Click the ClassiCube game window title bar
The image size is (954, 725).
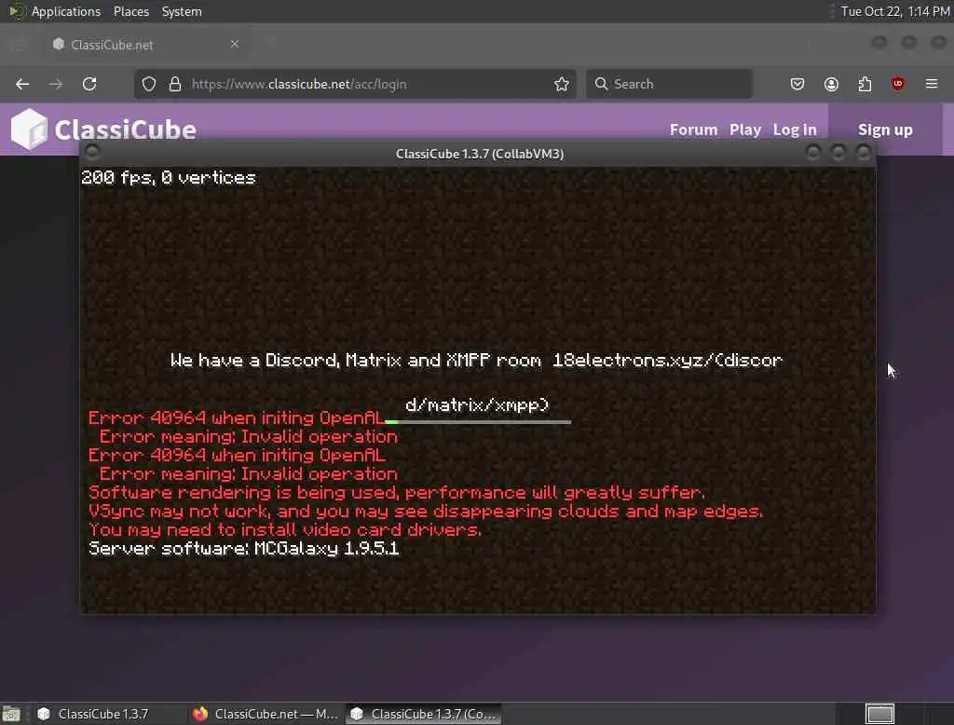[480, 154]
